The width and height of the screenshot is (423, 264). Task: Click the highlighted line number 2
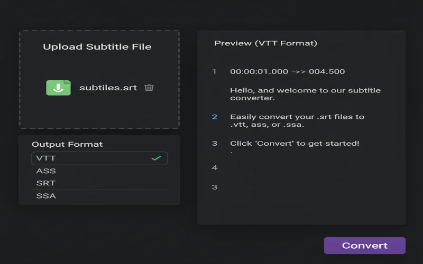pos(215,117)
